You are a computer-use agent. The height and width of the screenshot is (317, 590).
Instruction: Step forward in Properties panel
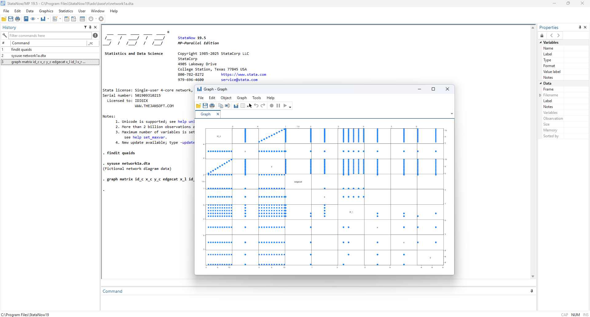pos(559,36)
